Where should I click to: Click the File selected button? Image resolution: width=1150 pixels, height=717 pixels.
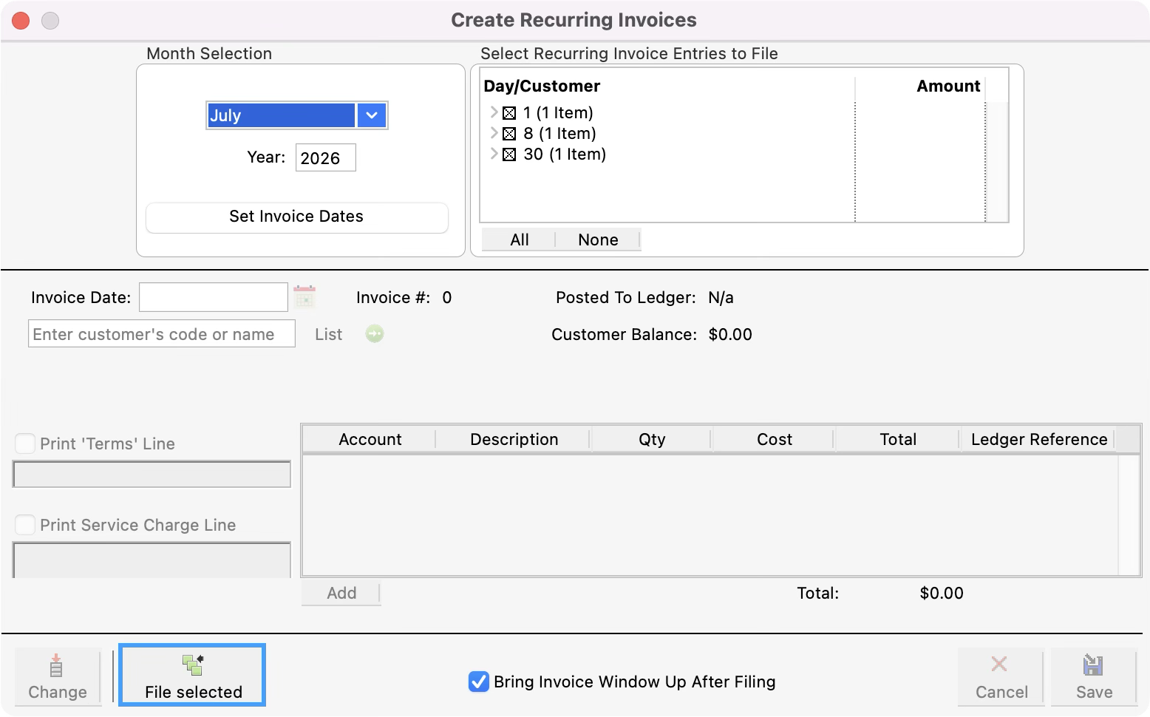click(x=192, y=676)
